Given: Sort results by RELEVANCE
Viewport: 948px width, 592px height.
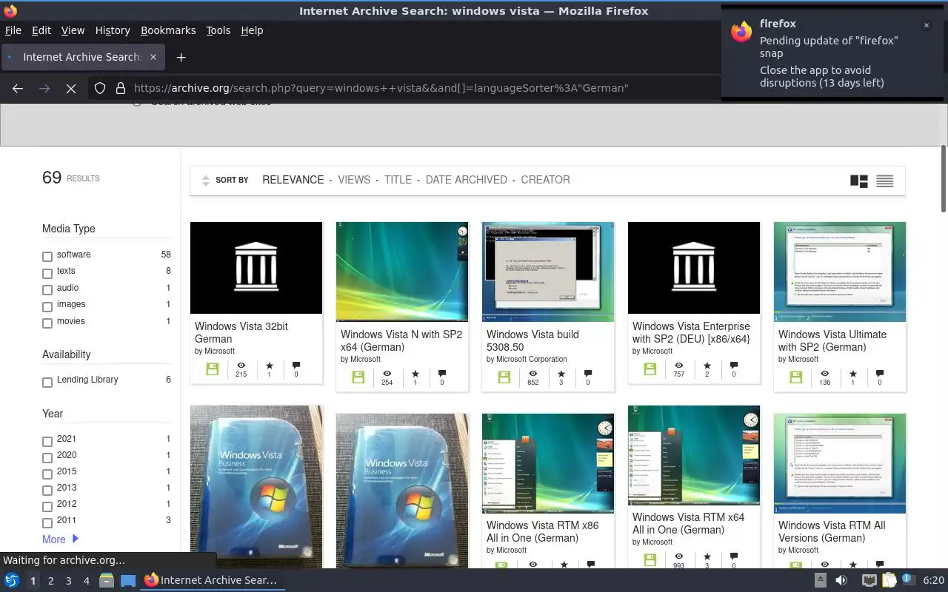Looking at the screenshot, I should 293,180.
